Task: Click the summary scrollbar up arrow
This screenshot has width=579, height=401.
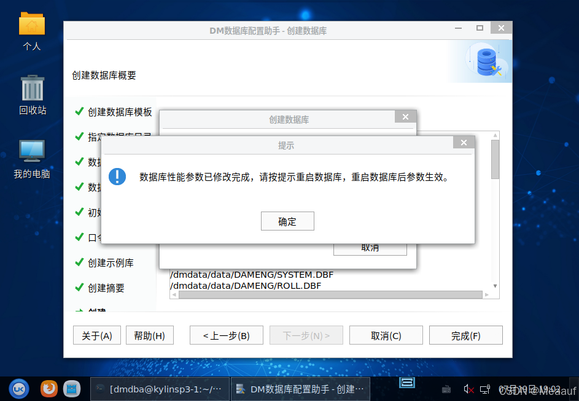Action: click(x=495, y=136)
